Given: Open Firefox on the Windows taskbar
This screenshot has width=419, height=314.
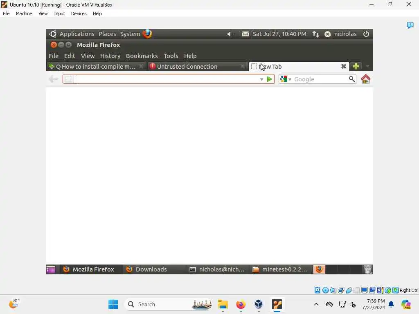Looking at the screenshot, I should click(241, 304).
